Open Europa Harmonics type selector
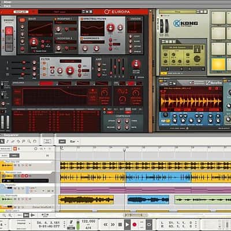The image size is (231, 231). (92, 42)
